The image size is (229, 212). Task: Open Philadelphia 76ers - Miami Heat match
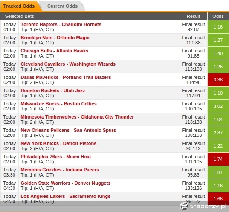click(56, 157)
